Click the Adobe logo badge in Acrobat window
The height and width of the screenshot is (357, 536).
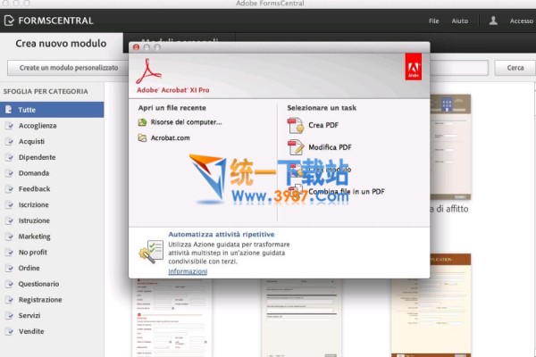tap(414, 67)
